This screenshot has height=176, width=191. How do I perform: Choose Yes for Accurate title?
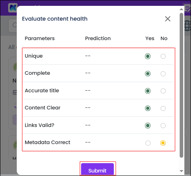(x=148, y=91)
